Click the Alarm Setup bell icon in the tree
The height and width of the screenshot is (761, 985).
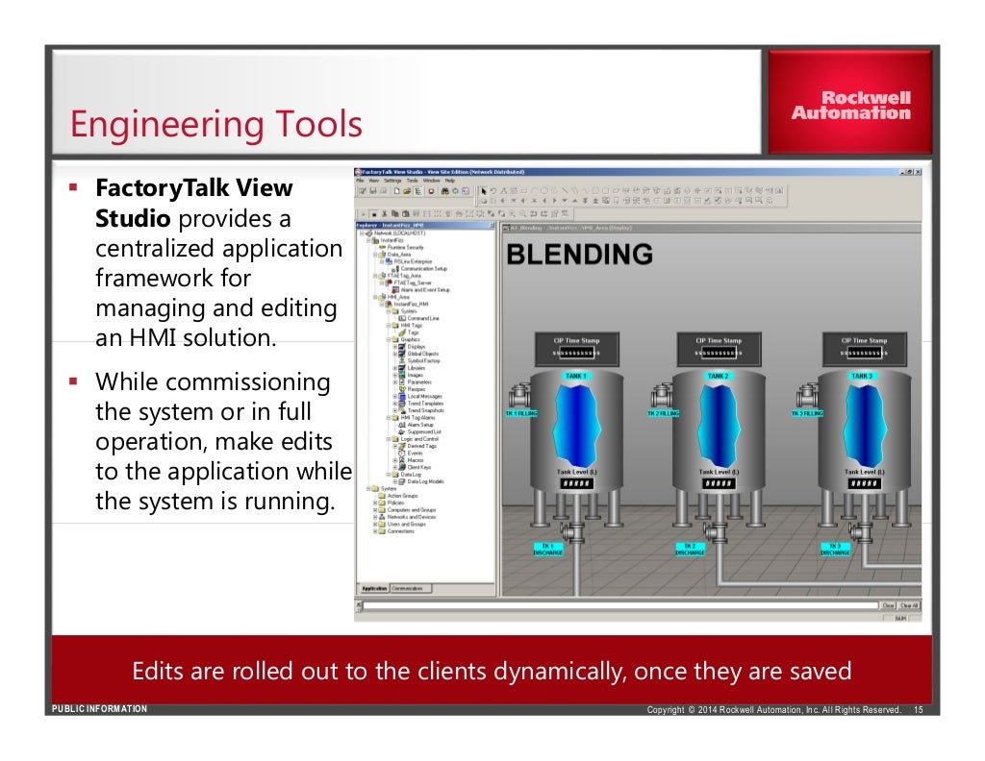pos(402,425)
